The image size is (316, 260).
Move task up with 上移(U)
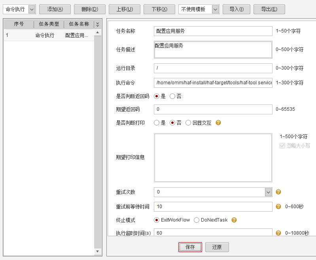125,9
